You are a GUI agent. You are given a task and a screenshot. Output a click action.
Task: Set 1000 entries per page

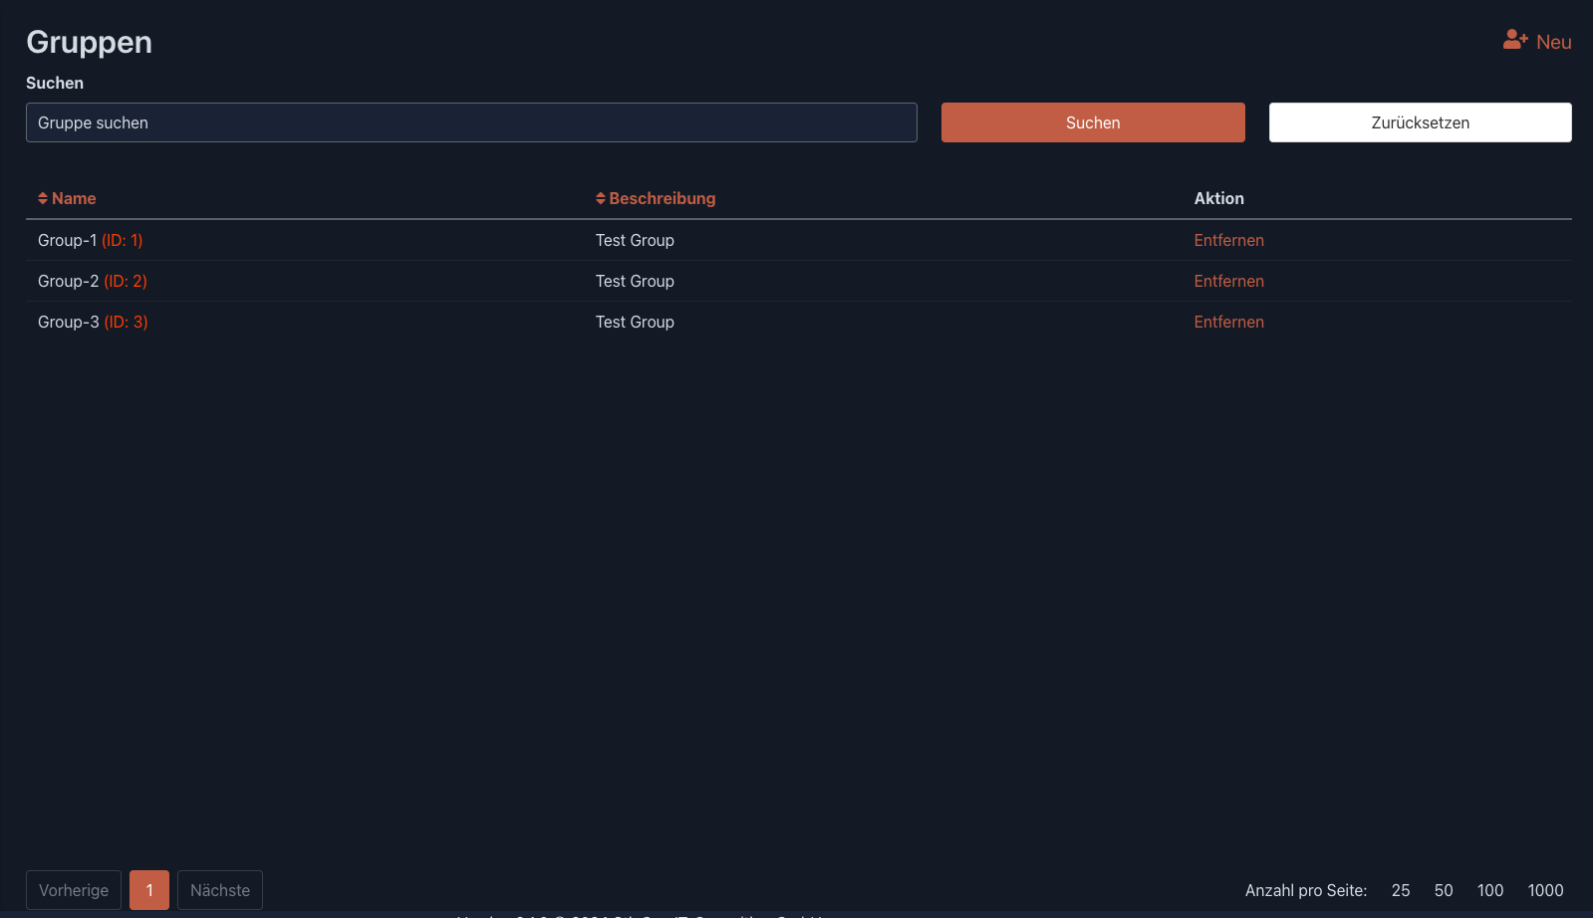1545,890
